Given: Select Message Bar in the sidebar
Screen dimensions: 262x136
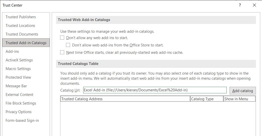Looking at the screenshot, I should 16,86.
